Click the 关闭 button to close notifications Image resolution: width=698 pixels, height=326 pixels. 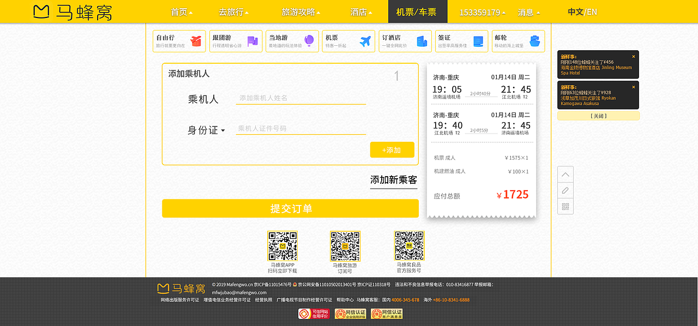[598, 116]
